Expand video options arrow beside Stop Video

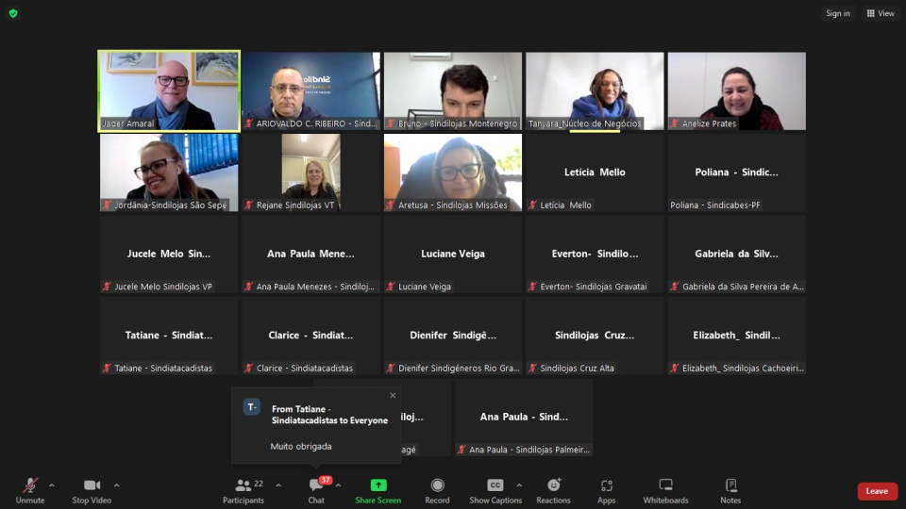116,485
